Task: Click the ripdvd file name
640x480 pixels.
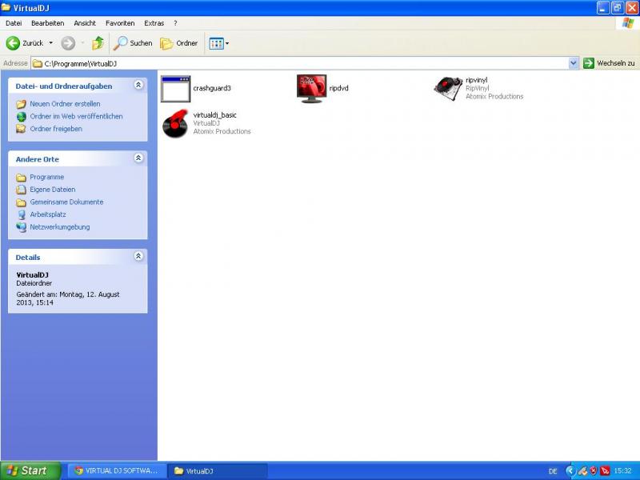Action: pos(338,88)
